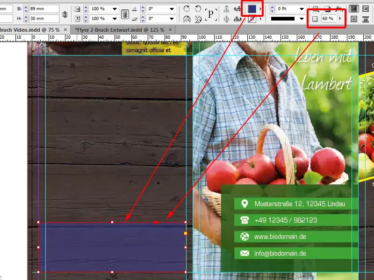The image size is (374, 280).
Task: Click the Scale Y Percentage icon
Action: [x=77, y=19]
